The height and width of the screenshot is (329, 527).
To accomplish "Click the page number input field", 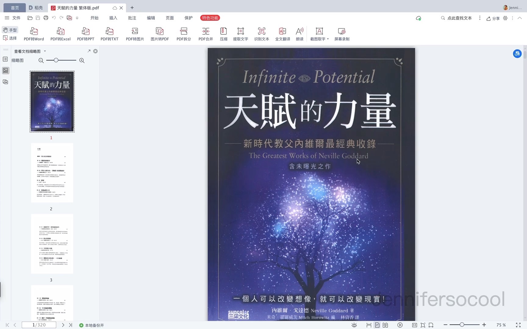I will click(39, 325).
